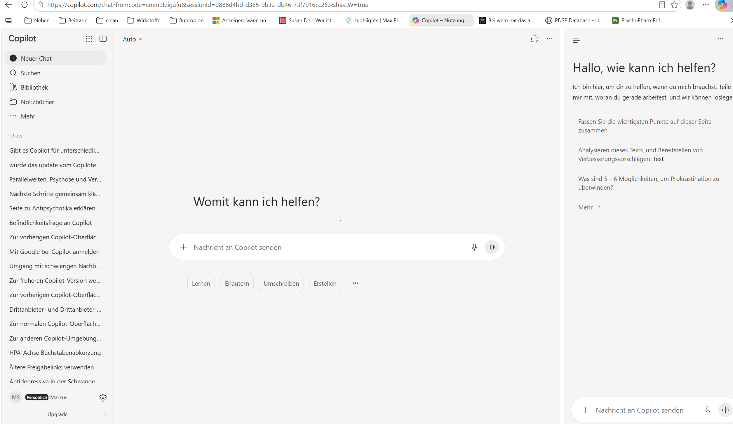The image size is (733, 424).
Task: Focus main Nachricht an Copilot senden field
Action: point(330,247)
